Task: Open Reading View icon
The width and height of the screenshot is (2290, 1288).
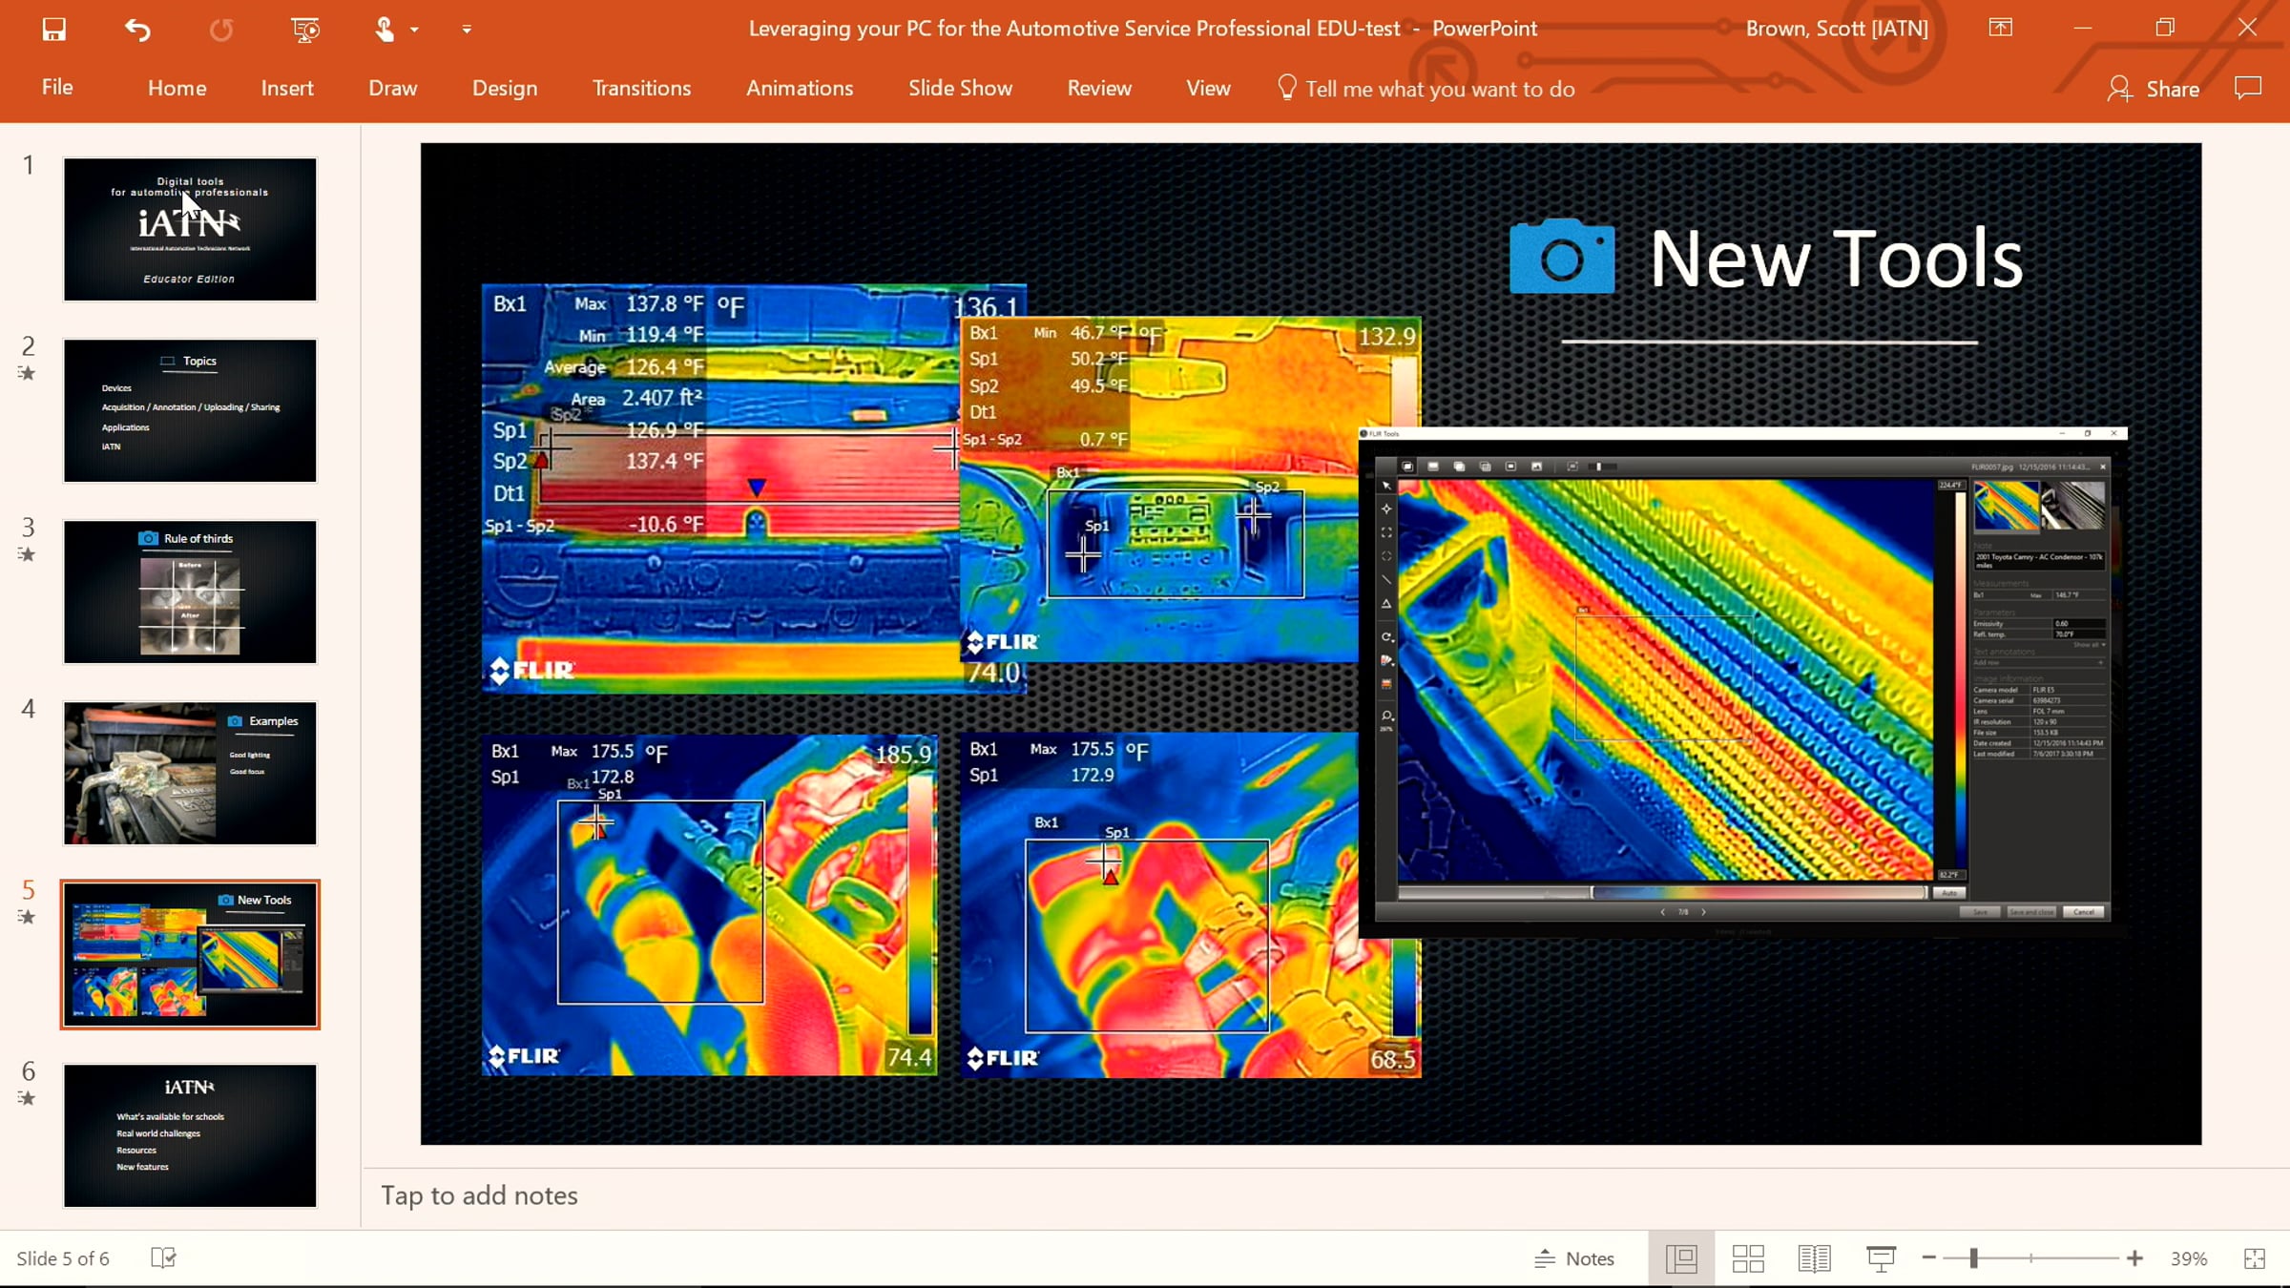Action: 1813,1258
